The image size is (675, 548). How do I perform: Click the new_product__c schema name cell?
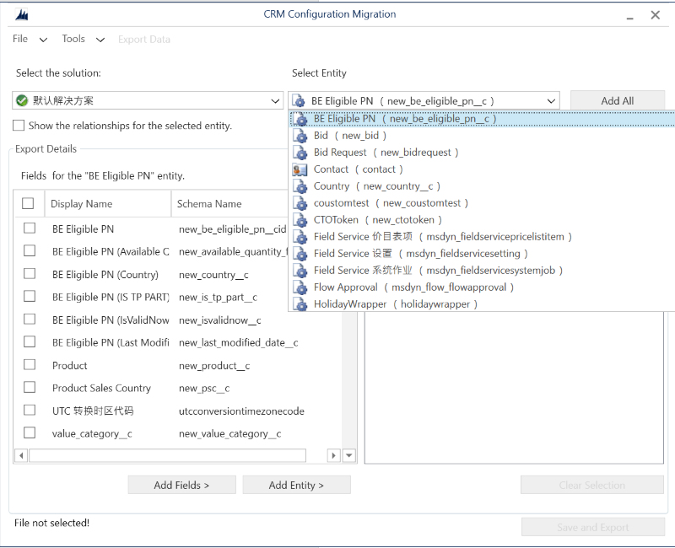click(x=214, y=366)
